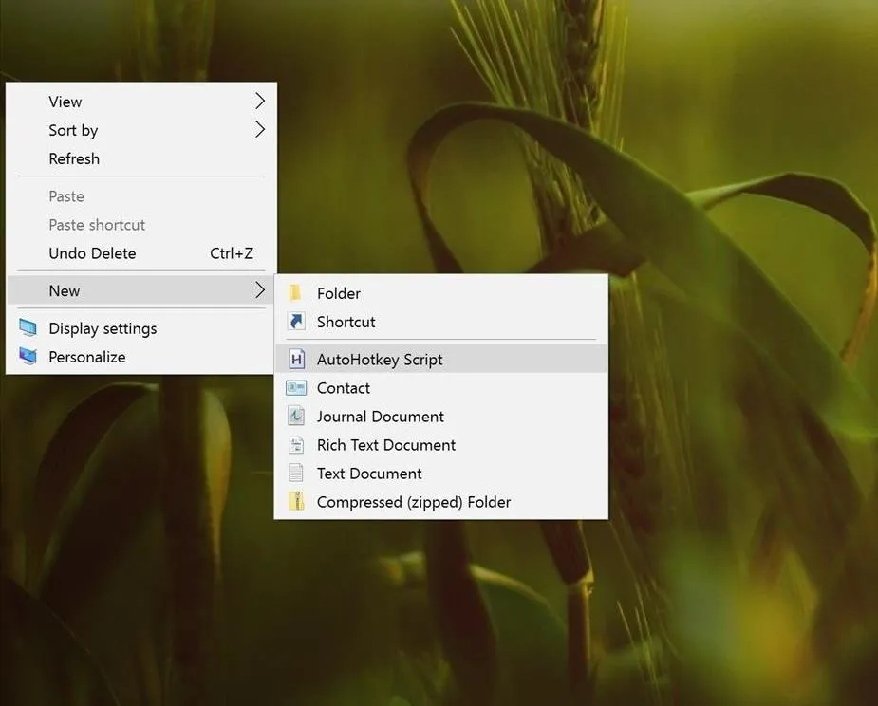Expand the New submenu arrow
The image size is (878, 706).
260,290
